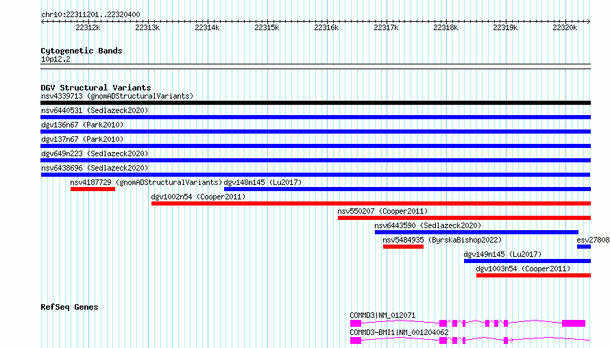Click the 22312k ruler tick label
The width and height of the screenshot is (610, 348).
pyautogui.click(x=88, y=27)
